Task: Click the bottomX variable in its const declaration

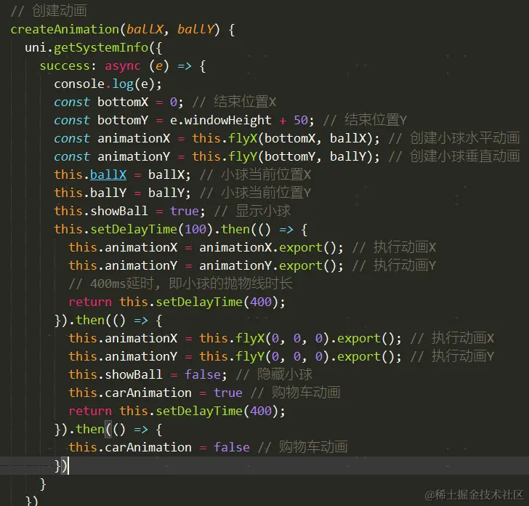Action: (123, 103)
